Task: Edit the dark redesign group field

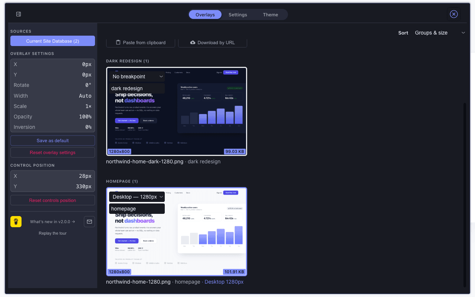Action: [x=137, y=88]
